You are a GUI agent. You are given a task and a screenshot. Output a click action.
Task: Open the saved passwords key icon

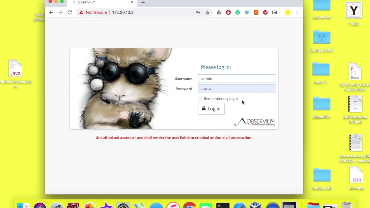pyautogui.click(x=198, y=12)
